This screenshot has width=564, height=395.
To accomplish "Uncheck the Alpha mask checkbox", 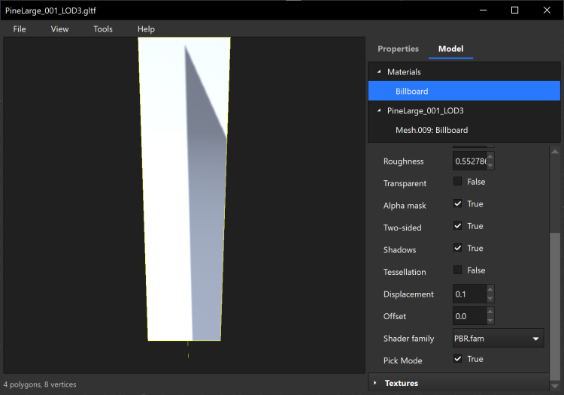I will (458, 204).
